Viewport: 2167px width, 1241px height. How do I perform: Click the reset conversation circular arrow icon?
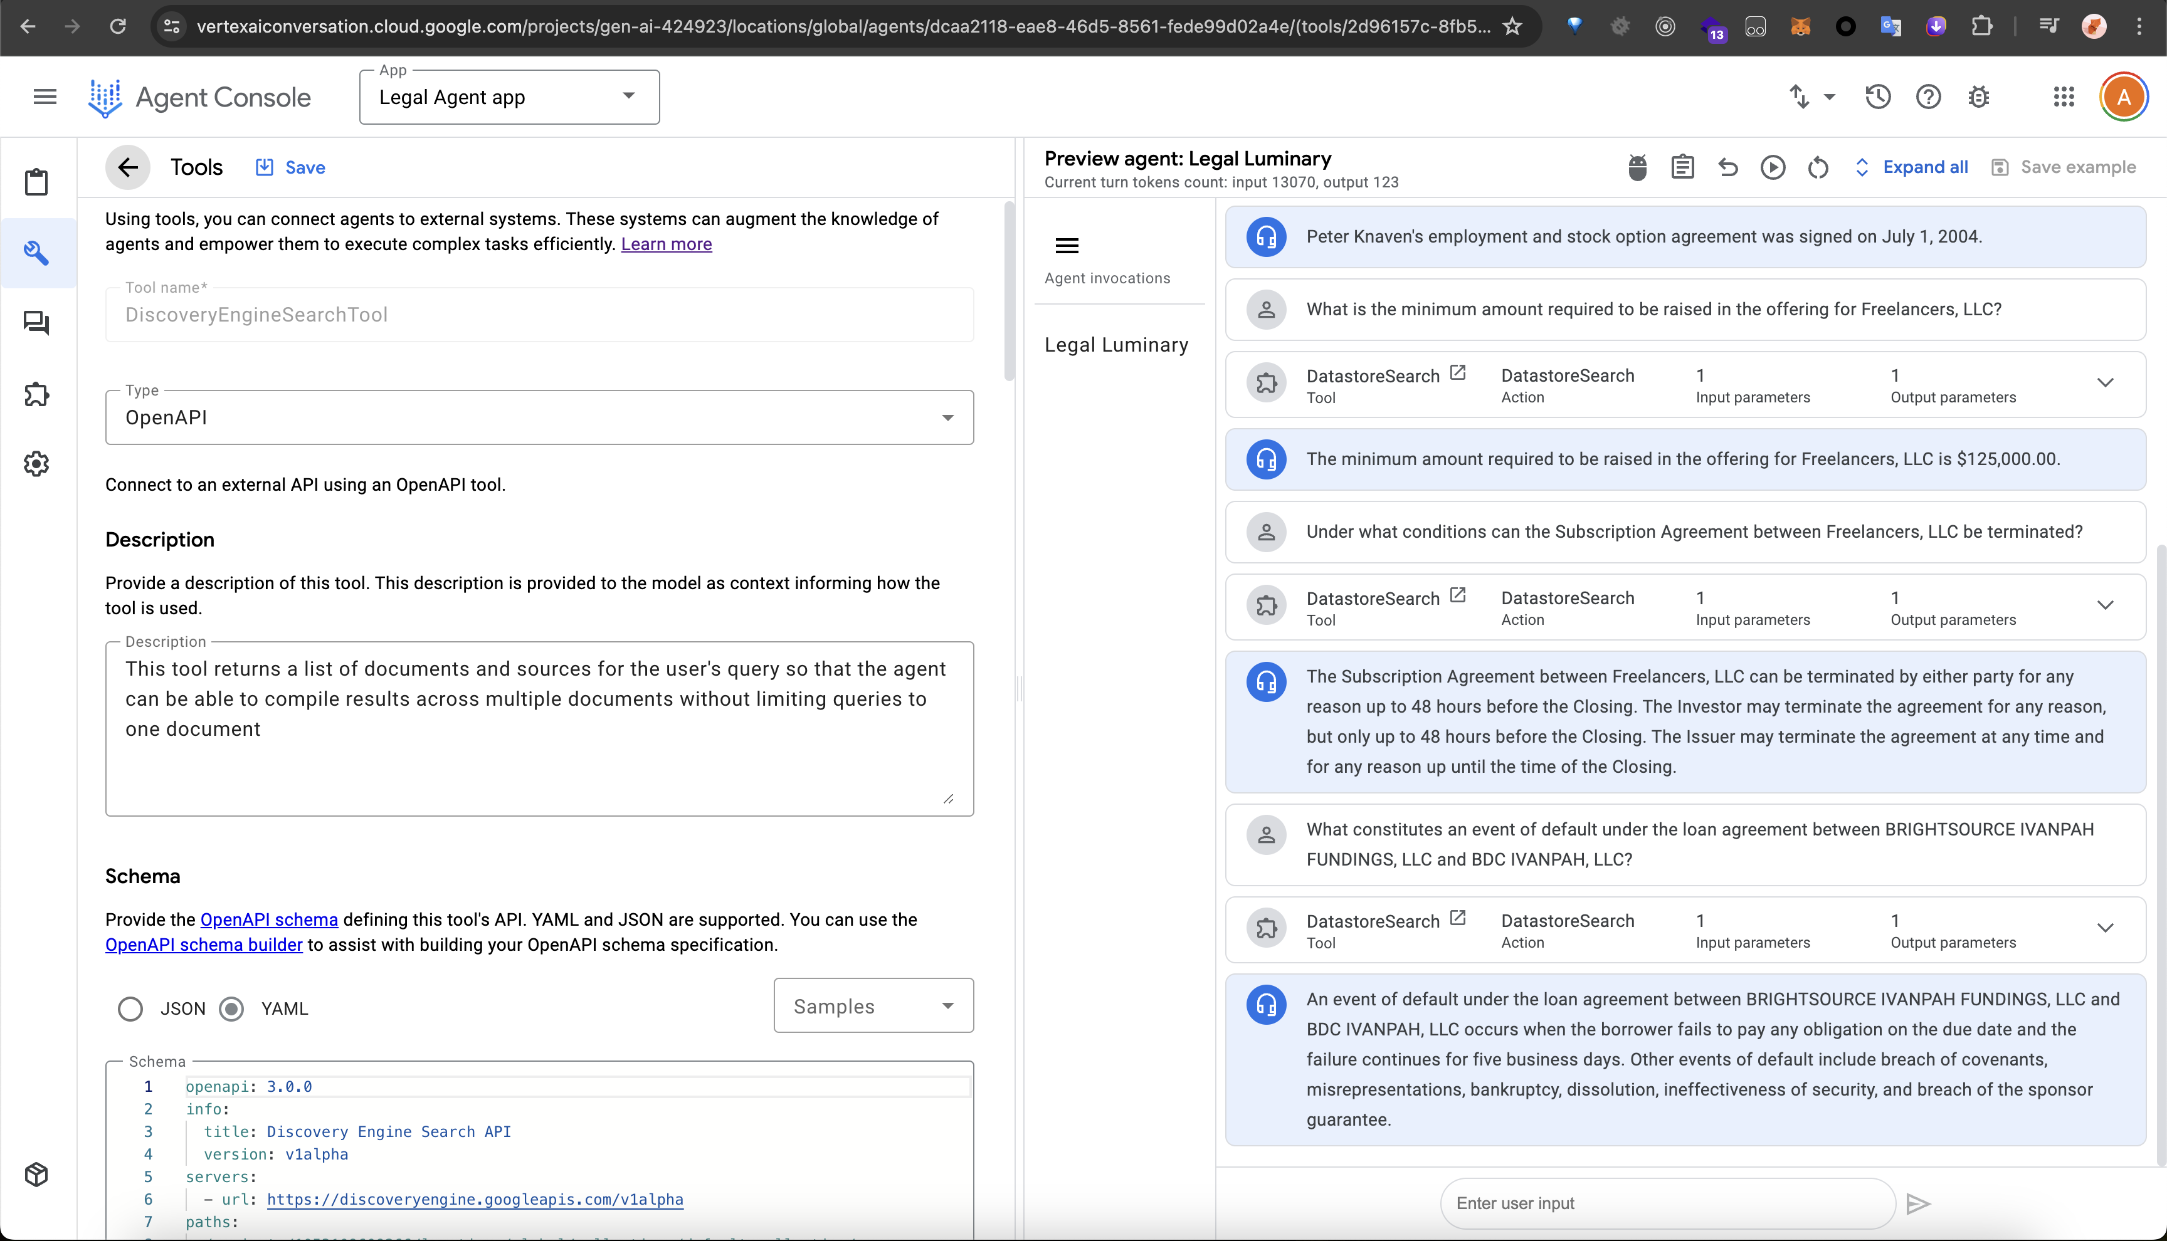coord(1818,167)
